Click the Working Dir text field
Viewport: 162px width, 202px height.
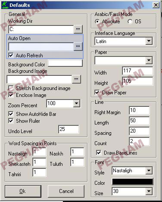tap(41, 29)
